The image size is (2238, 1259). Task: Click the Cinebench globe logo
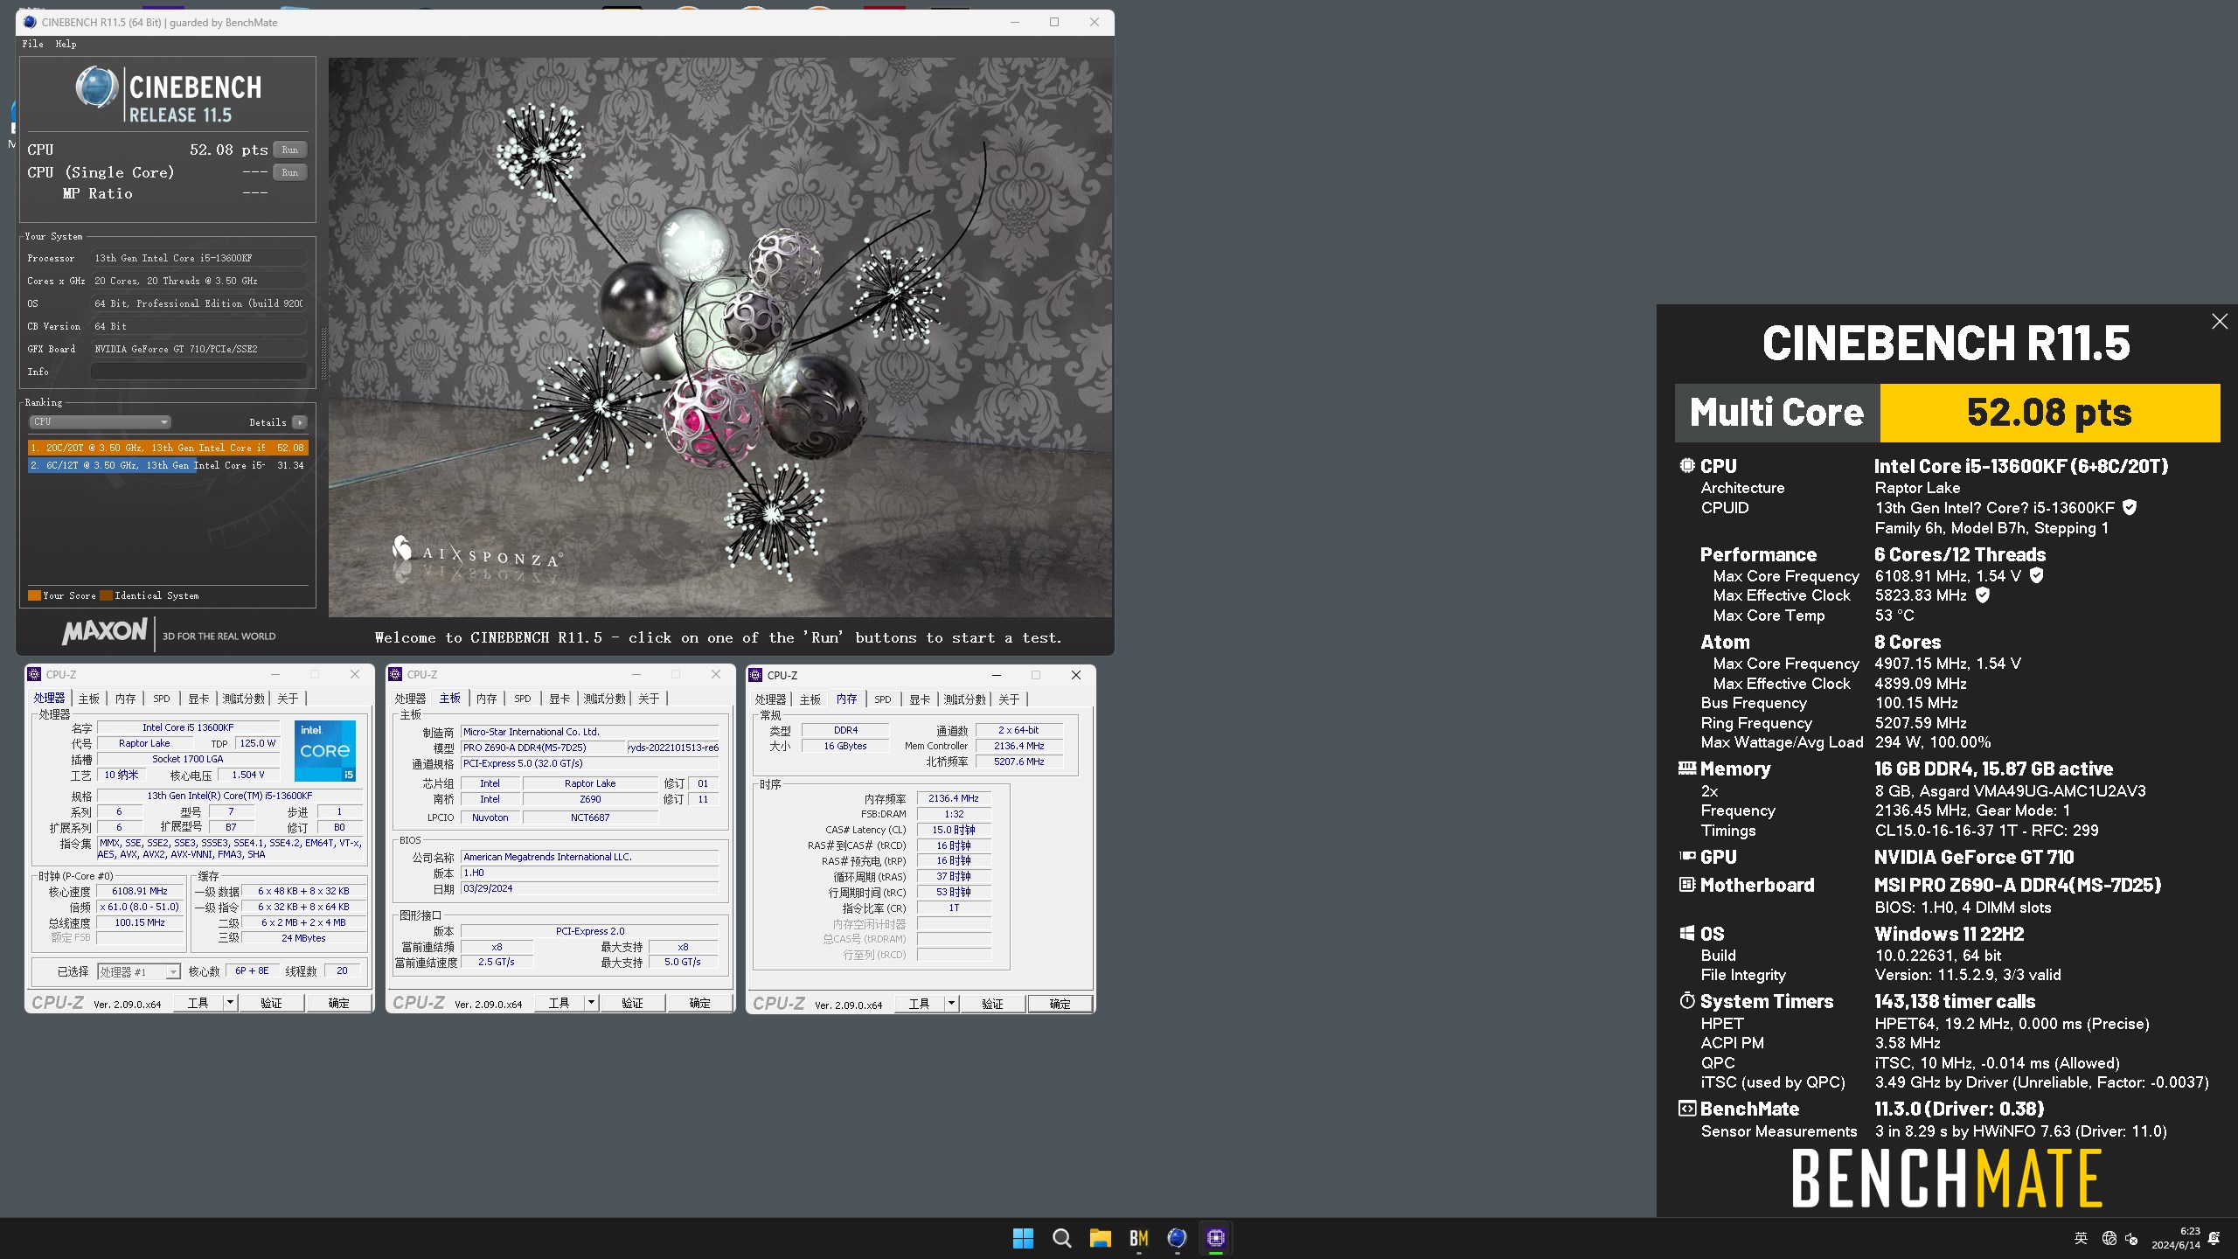pos(96,87)
